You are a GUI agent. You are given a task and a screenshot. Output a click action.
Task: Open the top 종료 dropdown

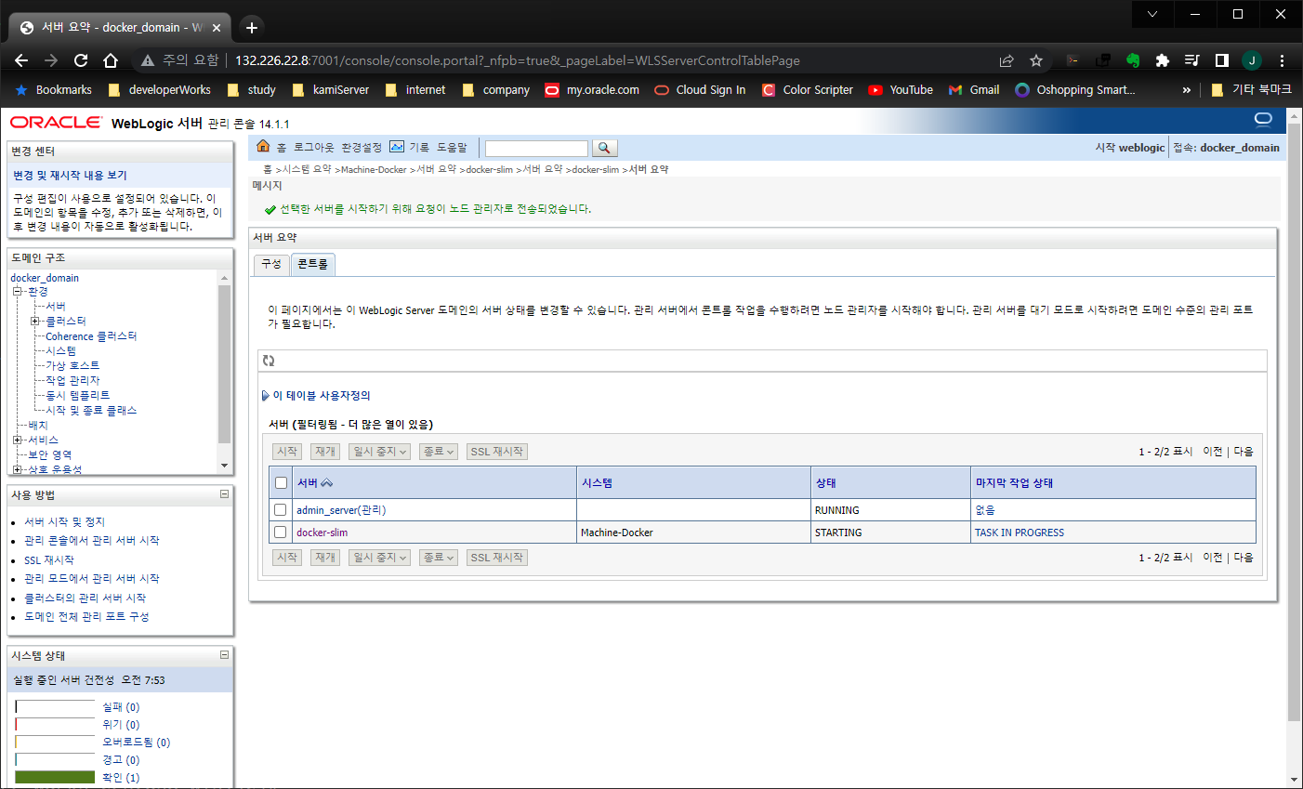(x=439, y=452)
